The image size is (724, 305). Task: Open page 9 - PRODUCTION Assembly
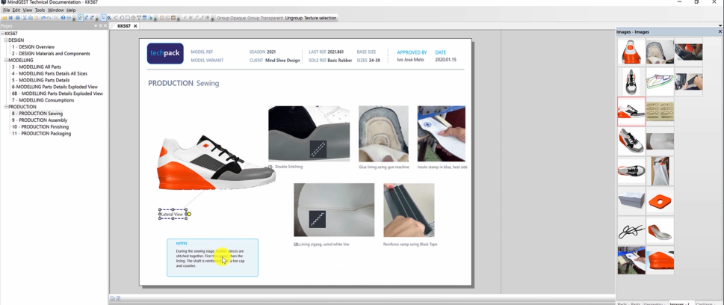(40, 120)
